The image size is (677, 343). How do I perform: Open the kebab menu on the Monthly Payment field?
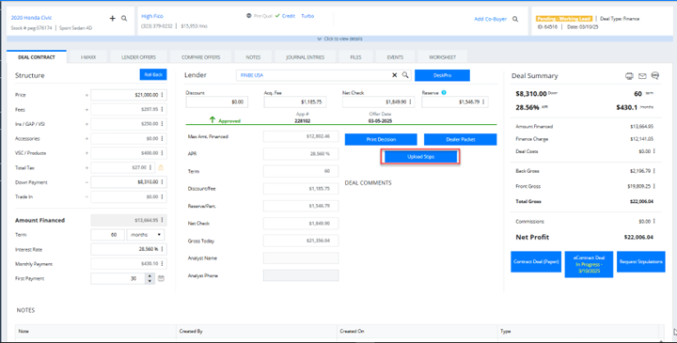[x=163, y=264]
